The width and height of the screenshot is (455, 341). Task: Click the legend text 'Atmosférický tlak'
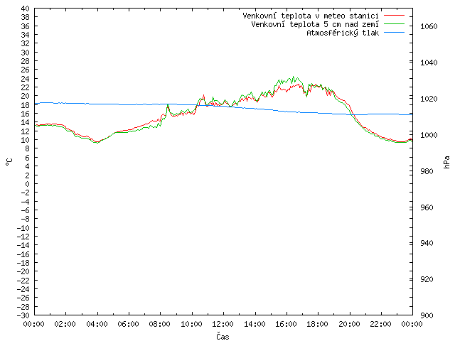click(x=343, y=33)
